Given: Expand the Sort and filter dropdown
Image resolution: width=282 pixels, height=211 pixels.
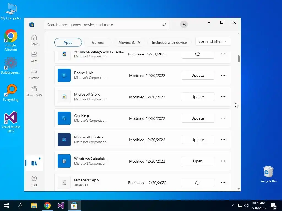Looking at the screenshot, I should click(213, 41).
